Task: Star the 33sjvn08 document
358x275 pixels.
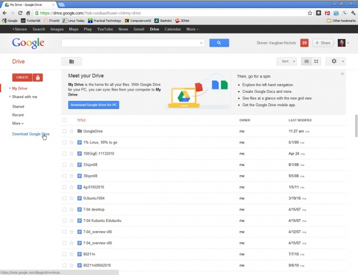Action: tap(72, 165)
